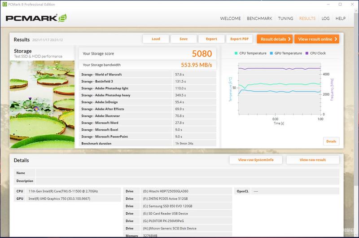This screenshot has width=359, height=238.
Task: Select the Adobe Photoshop light row
Action: coord(148,88)
